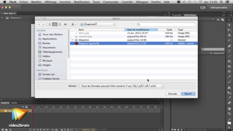Select the Lasso tool
The width and height of the screenshot is (233, 131).
(229, 40)
